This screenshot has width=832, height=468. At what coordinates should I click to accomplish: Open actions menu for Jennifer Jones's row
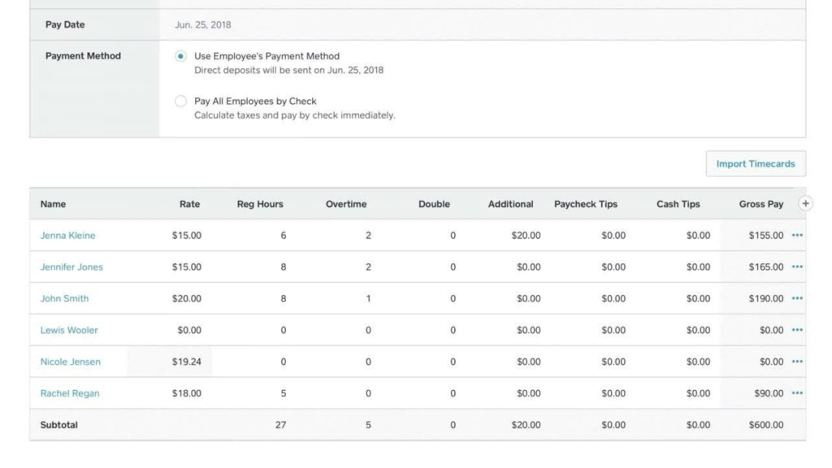798,266
